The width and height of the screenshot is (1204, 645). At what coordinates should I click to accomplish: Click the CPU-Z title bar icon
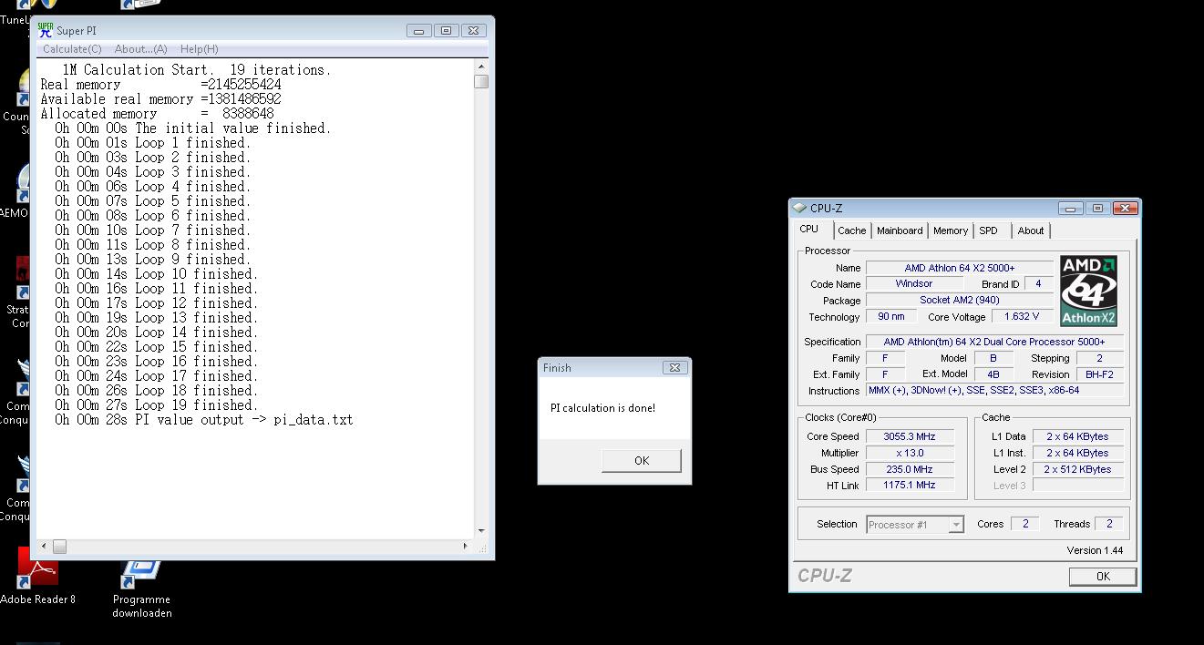[799, 208]
